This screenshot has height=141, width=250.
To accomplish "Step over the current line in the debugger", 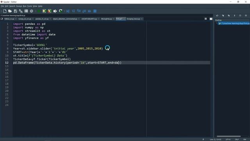I will pyautogui.click(x=73, y=11).
